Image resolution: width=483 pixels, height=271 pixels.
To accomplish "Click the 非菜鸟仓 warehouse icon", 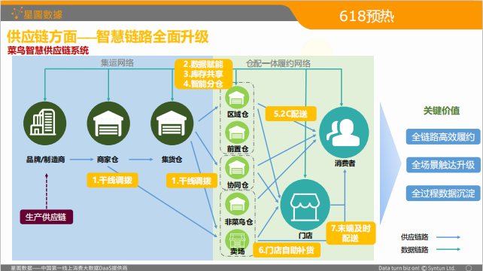I will pos(237,204).
